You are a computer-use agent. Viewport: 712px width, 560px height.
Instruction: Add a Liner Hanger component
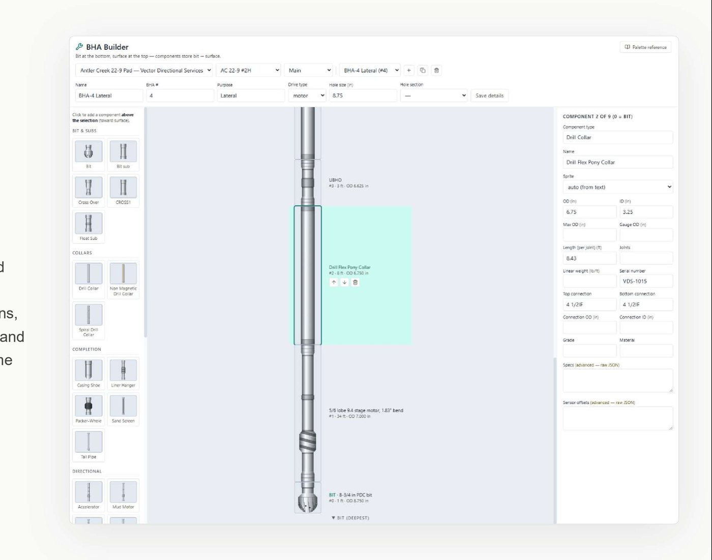[123, 374]
